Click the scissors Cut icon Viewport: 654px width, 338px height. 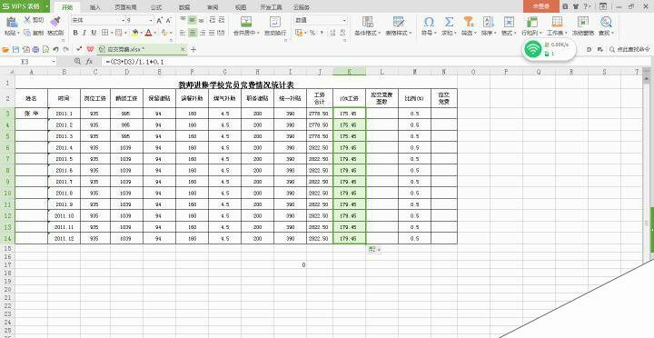click(27, 20)
